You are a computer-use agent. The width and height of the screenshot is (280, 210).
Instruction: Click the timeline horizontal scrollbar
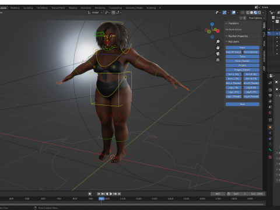point(132,204)
